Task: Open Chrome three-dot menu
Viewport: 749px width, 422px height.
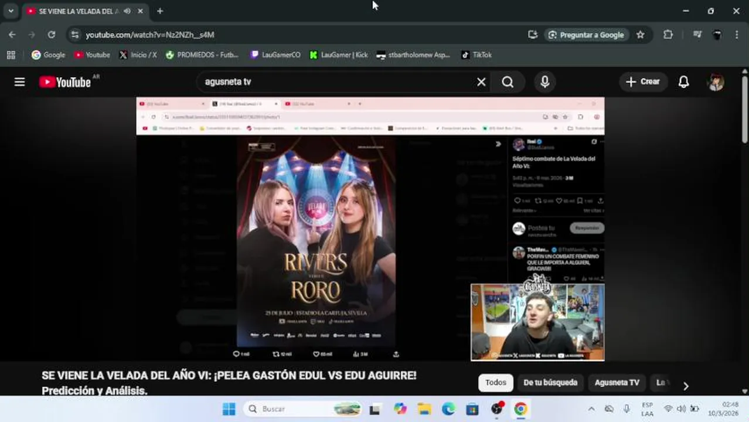Action: click(737, 35)
